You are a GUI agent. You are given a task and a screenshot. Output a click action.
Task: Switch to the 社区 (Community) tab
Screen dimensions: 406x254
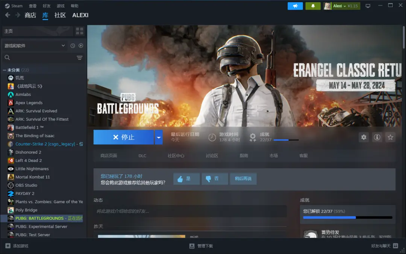(x=60, y=15)
